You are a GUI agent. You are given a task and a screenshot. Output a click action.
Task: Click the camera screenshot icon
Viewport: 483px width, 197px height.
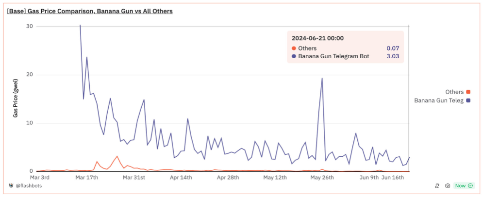[x=448, y=186]
